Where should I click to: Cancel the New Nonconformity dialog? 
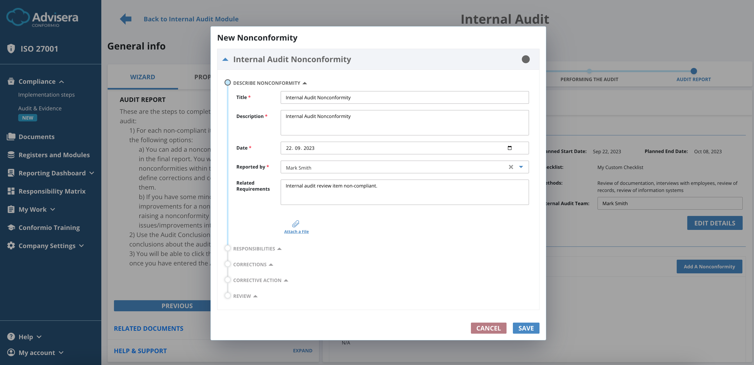pos(488,328)
